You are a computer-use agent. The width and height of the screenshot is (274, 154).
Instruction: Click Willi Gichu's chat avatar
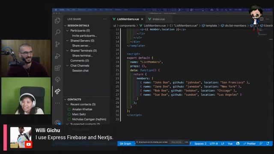[x=21, y=138]
